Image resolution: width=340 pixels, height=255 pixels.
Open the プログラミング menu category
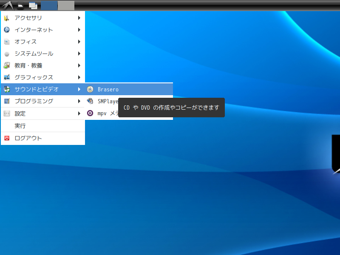(x=43, y=101)
